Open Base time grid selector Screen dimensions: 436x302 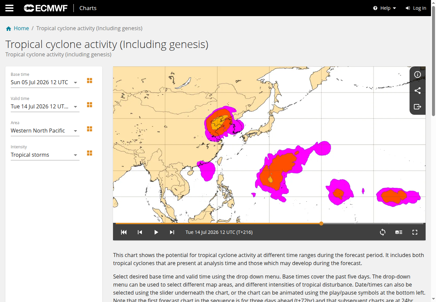click(90, 81)
